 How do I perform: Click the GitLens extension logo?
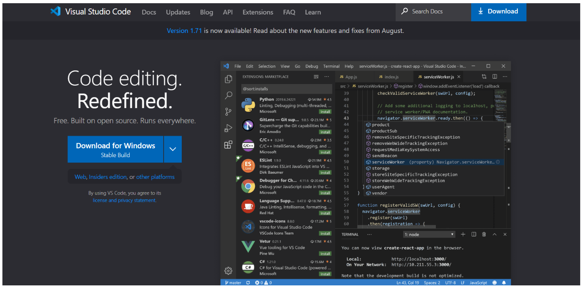[x=248, y=125]
